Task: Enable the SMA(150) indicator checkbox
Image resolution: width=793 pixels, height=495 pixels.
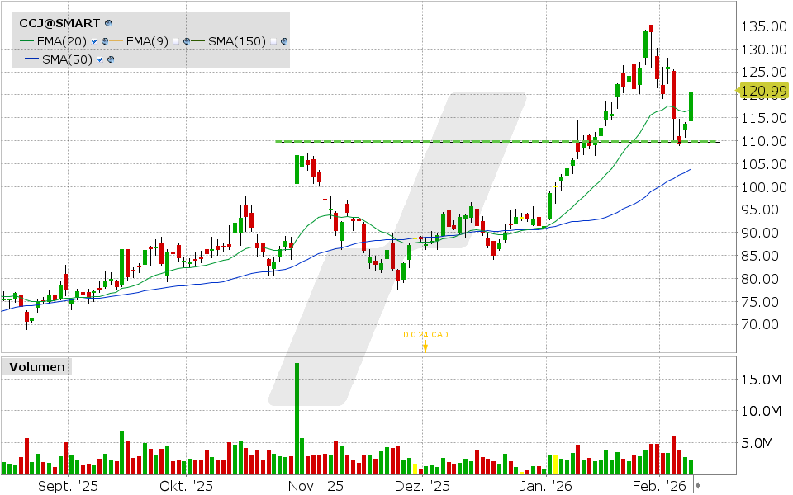Action: (x=273, y=41)
